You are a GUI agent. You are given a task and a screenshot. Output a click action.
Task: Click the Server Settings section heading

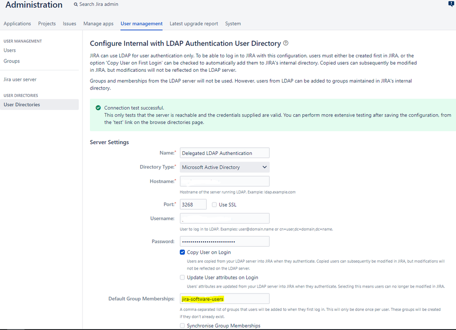(x=110, y=142)
